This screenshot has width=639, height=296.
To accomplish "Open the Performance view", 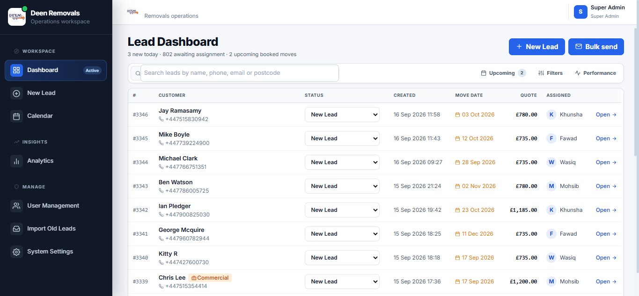I will (x=595, y=73).
